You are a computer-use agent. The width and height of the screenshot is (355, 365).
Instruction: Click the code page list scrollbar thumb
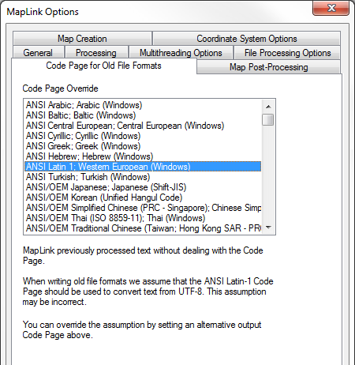(x=268, y=120)
